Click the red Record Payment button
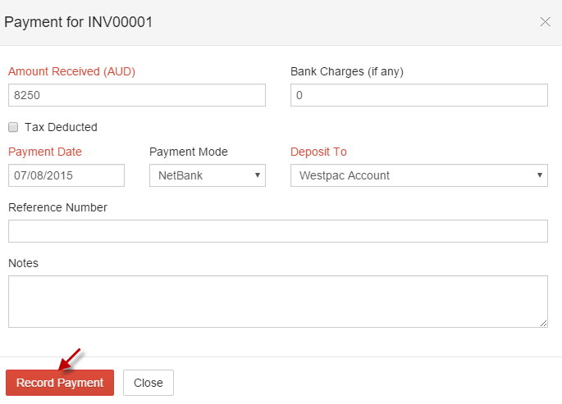 pyautogui.click(x=60, y=383)
